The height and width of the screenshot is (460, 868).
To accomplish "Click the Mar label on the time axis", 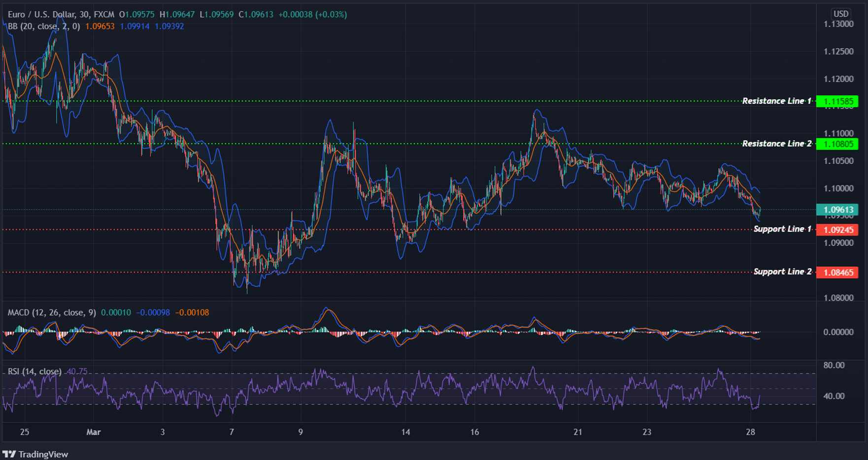I will 94,432.
